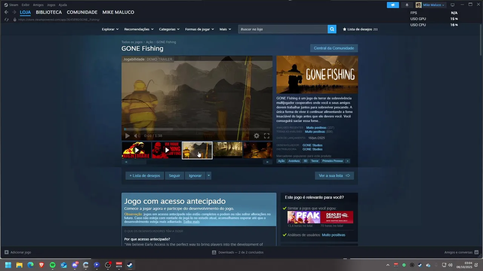
Task: Expand Categorias dropdown
Action: click(x=169, y=29)
